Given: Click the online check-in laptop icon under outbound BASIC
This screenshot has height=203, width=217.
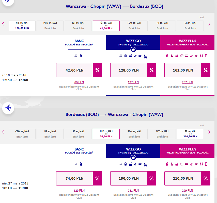Looking at the screenshot, I should (76, 56).
